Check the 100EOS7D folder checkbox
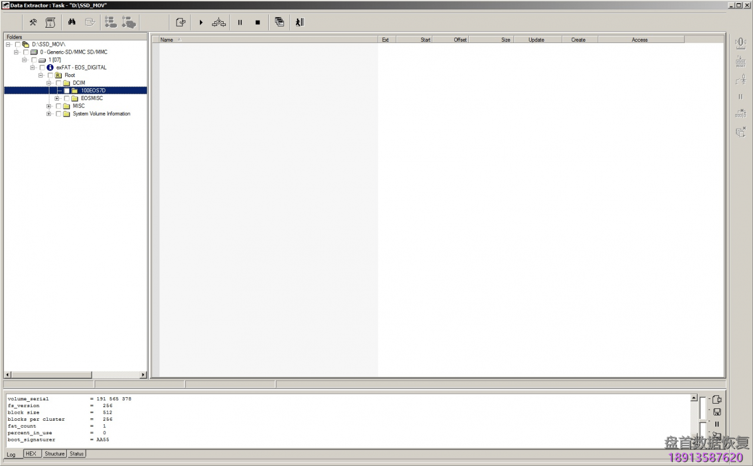 pos(66,91)
